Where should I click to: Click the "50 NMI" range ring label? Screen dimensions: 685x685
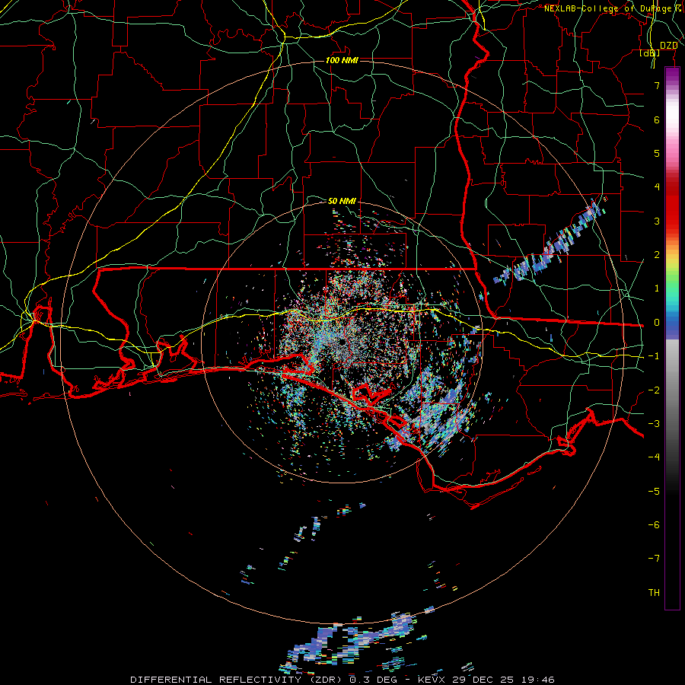(342, 201)
